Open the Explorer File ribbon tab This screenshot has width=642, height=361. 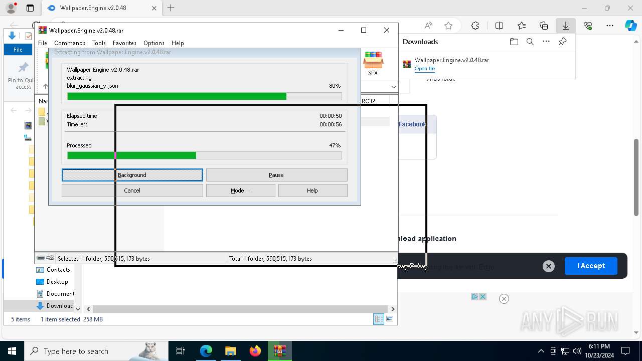pyautogui.click(x=18, y=50)
